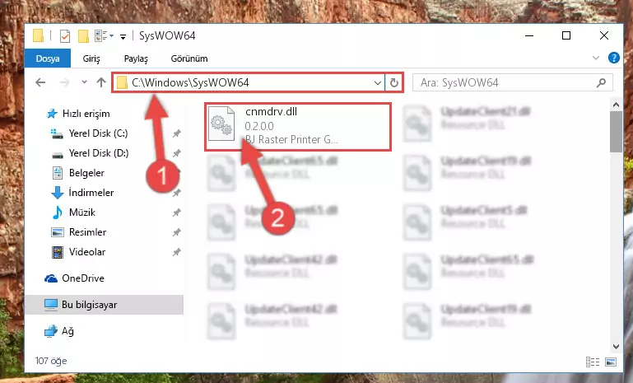The height and width of the screenshot is (383, 633).
Task: Open İndirmeler folder in sidebar
Action: click(x=91, y=193)
